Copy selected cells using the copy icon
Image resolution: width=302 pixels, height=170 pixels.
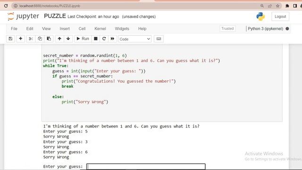click(x=40, y=39)
